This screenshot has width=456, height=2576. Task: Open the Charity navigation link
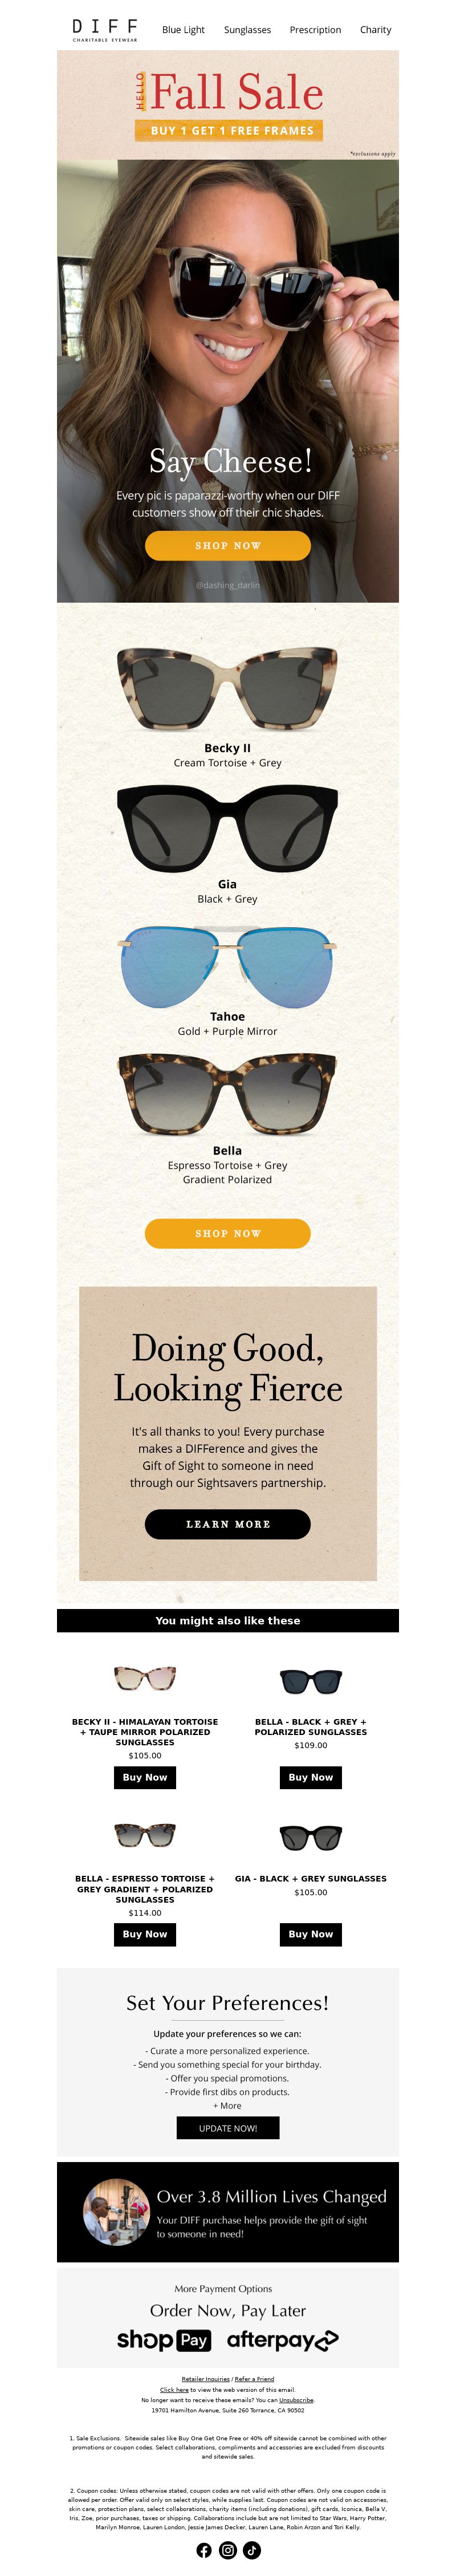(x=376, y=30)
